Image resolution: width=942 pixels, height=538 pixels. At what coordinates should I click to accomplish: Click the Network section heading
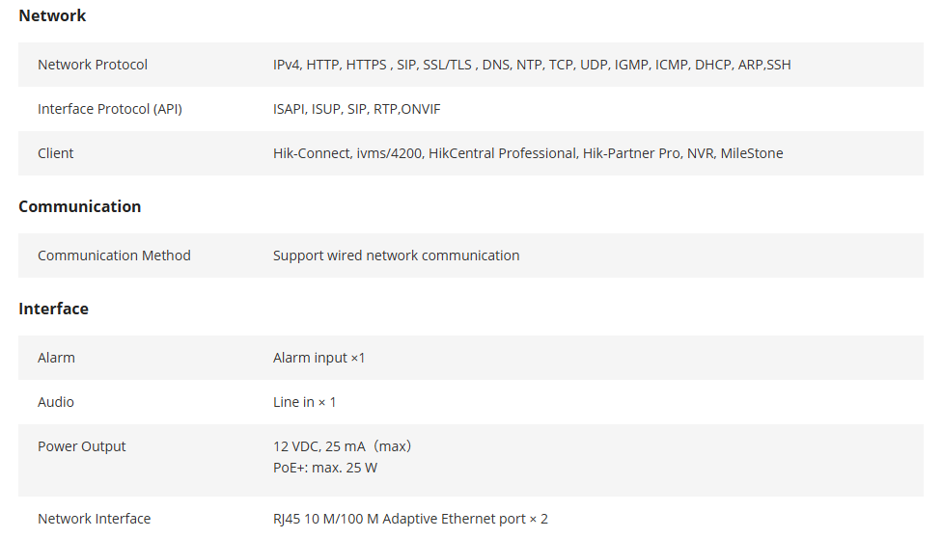[x=52, y=15]
